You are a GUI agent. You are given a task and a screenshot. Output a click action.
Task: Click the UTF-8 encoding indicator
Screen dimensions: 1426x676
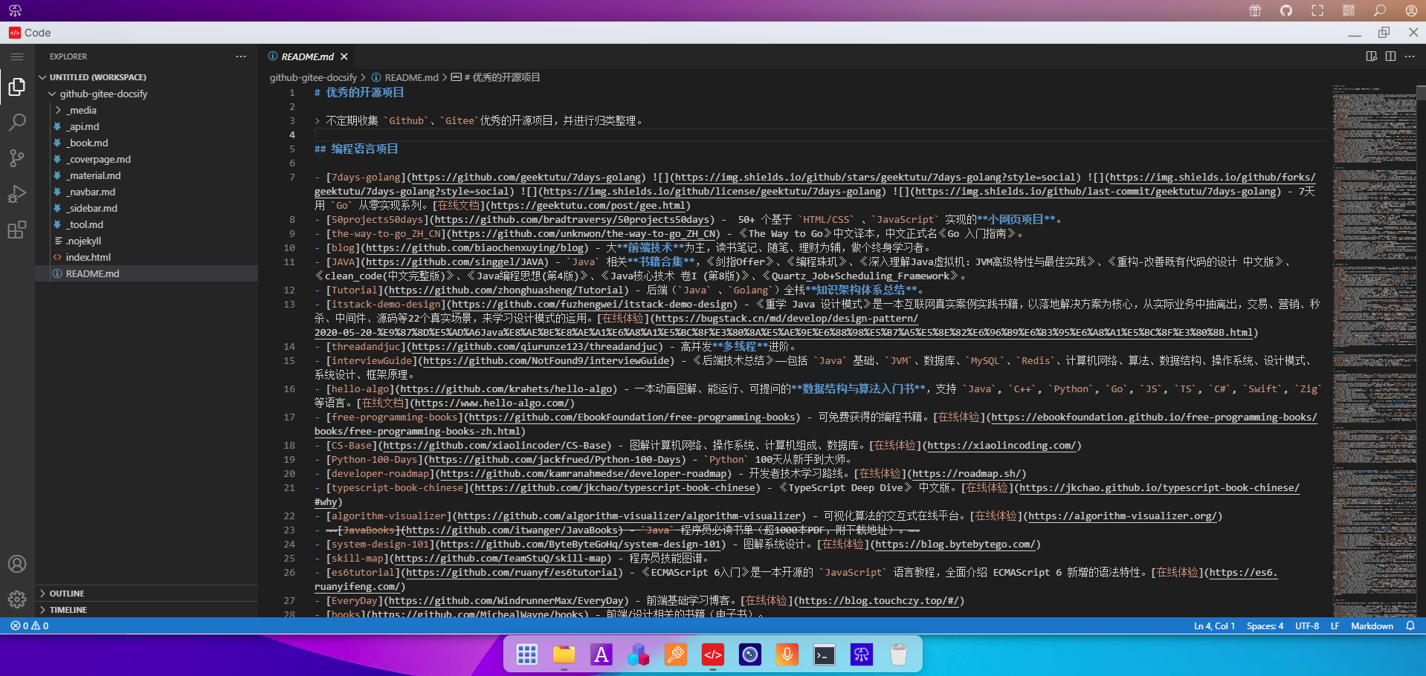[1306, 626]
